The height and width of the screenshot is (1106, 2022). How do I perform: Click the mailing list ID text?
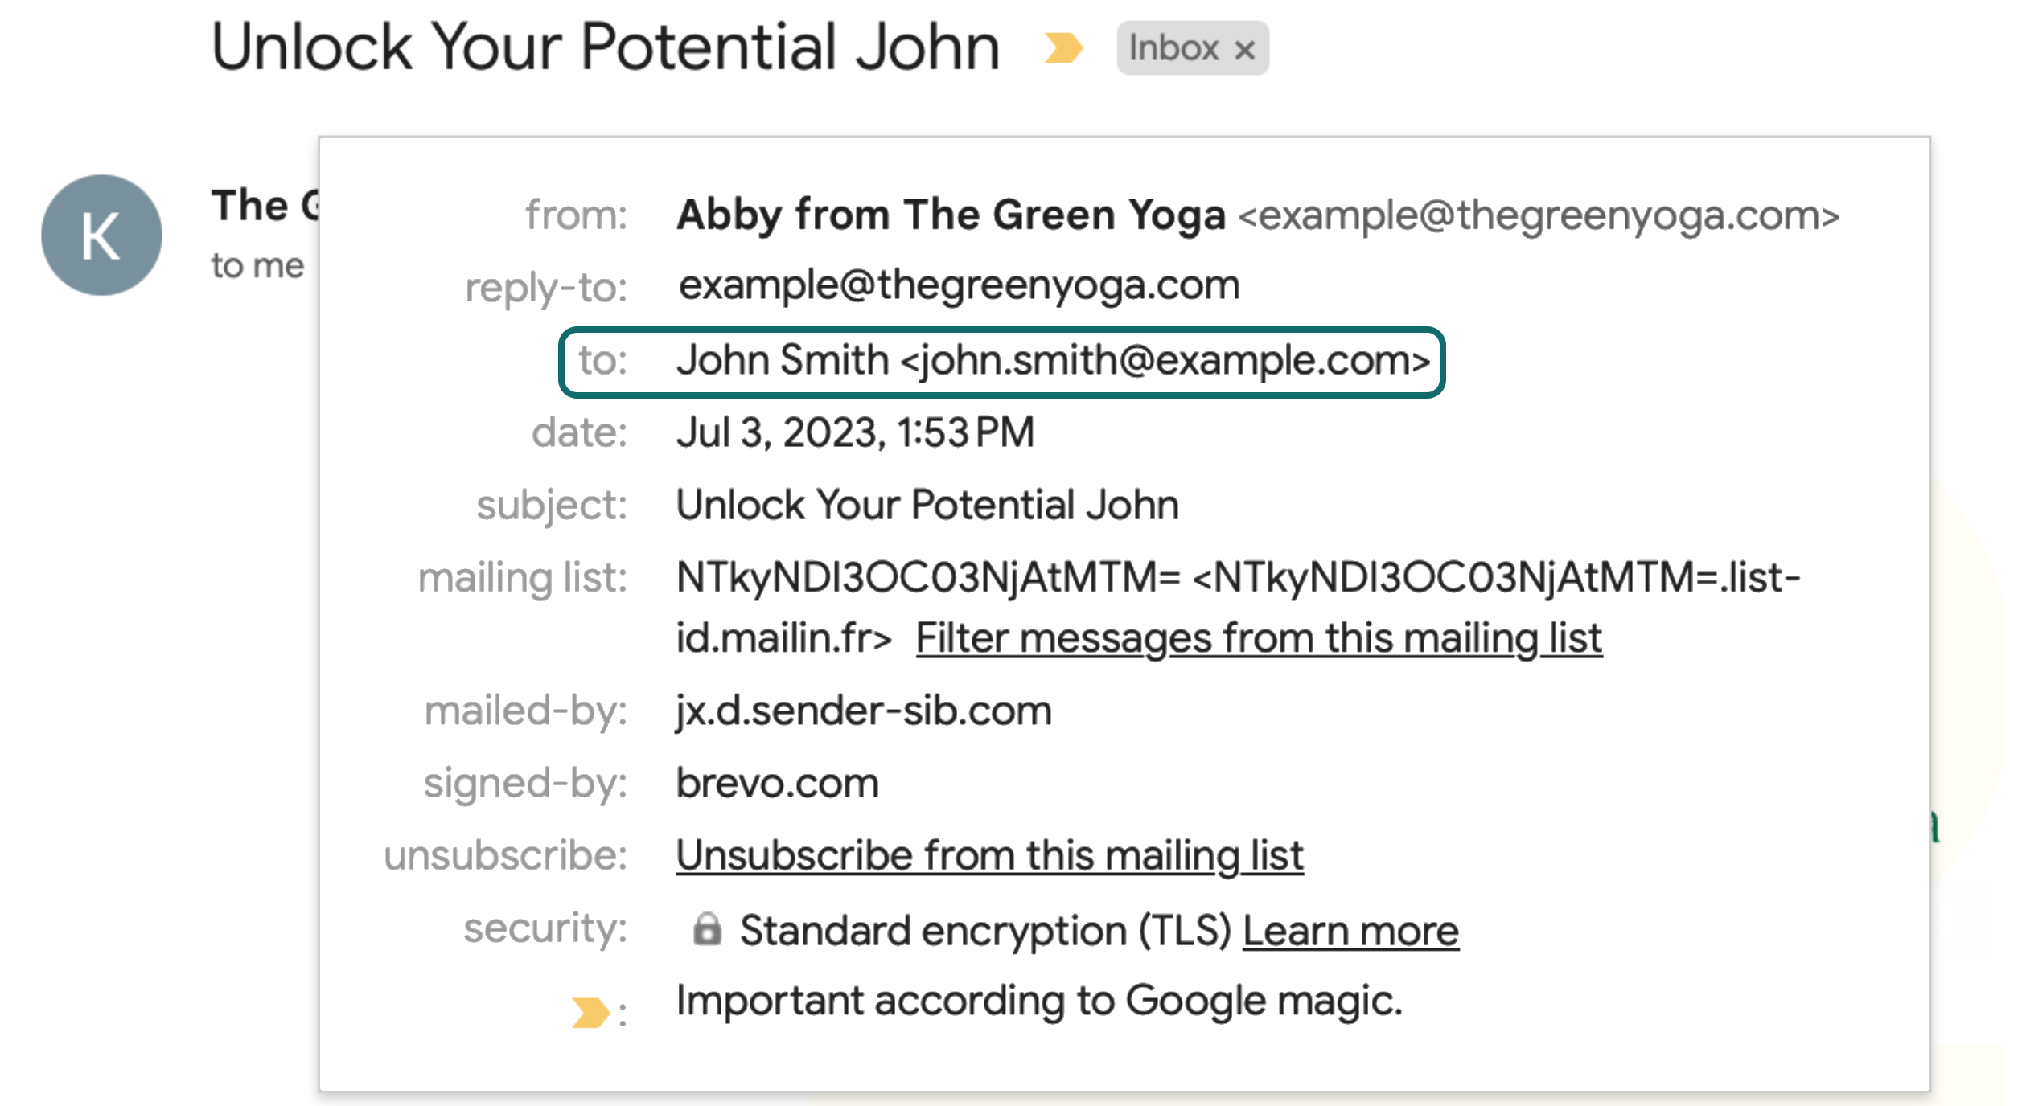coord(928,578)
